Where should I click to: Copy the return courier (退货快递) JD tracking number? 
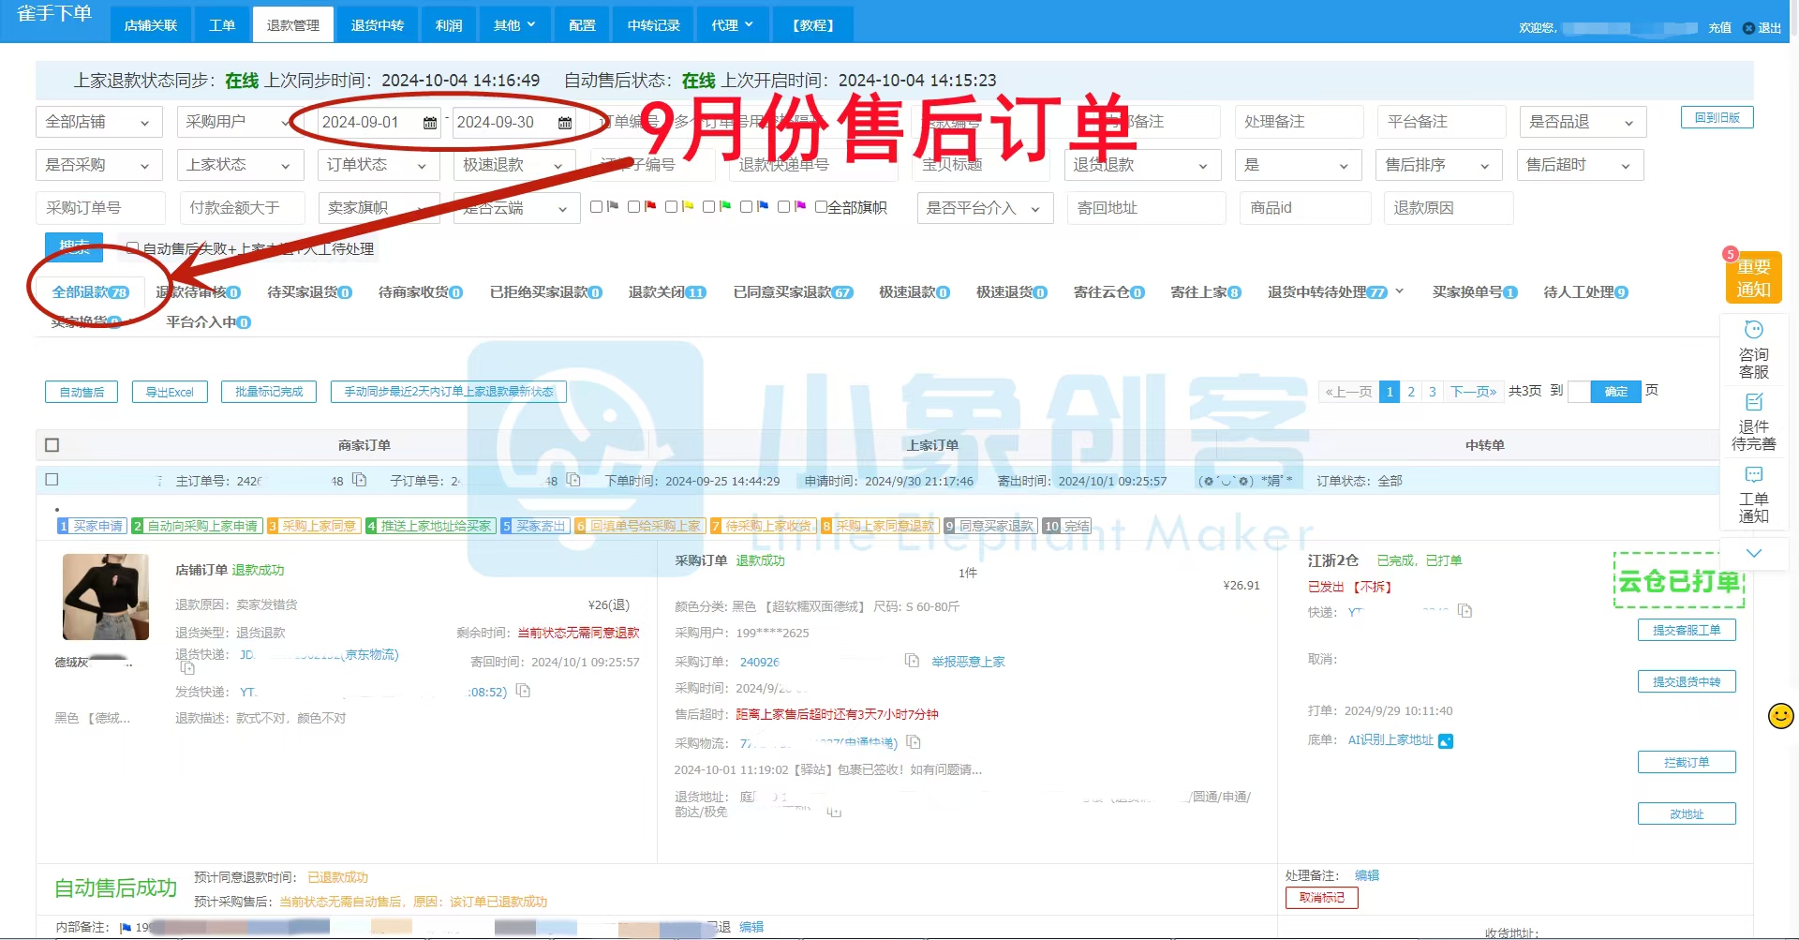tap(187, 668)
